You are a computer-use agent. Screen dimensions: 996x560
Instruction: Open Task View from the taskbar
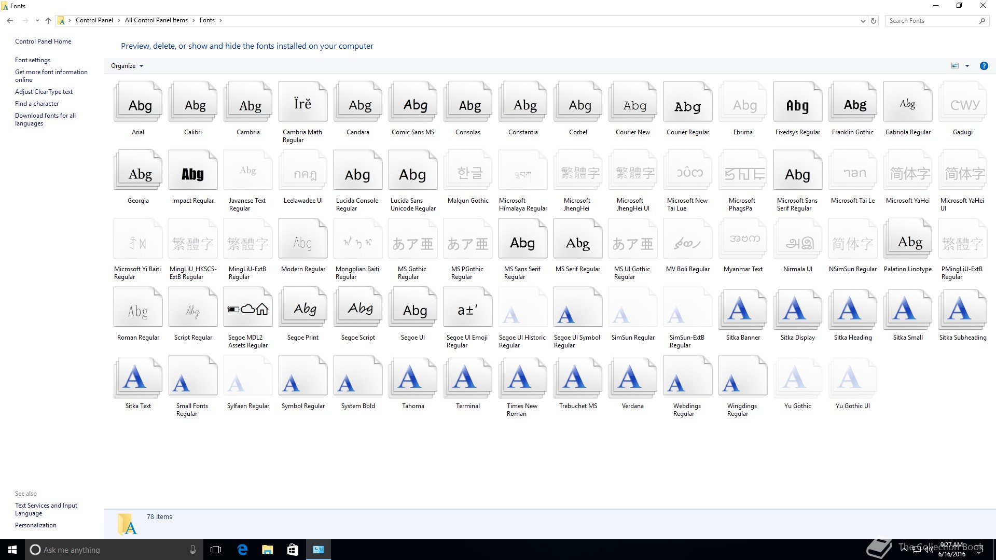216,550
